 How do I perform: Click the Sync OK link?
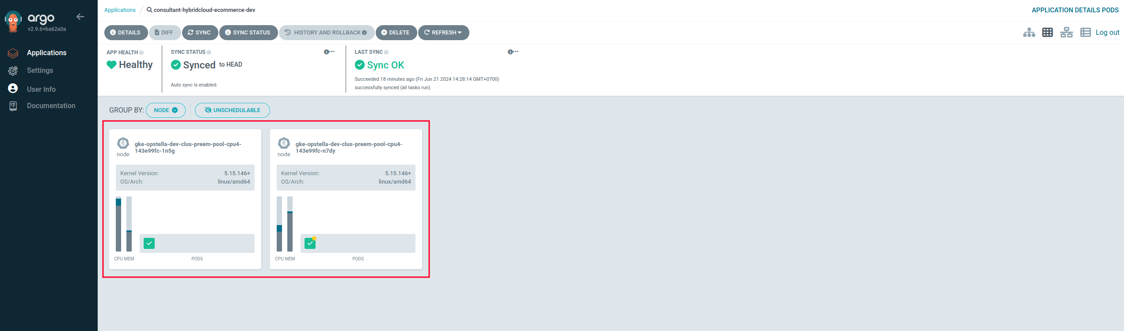coord(385,65)
